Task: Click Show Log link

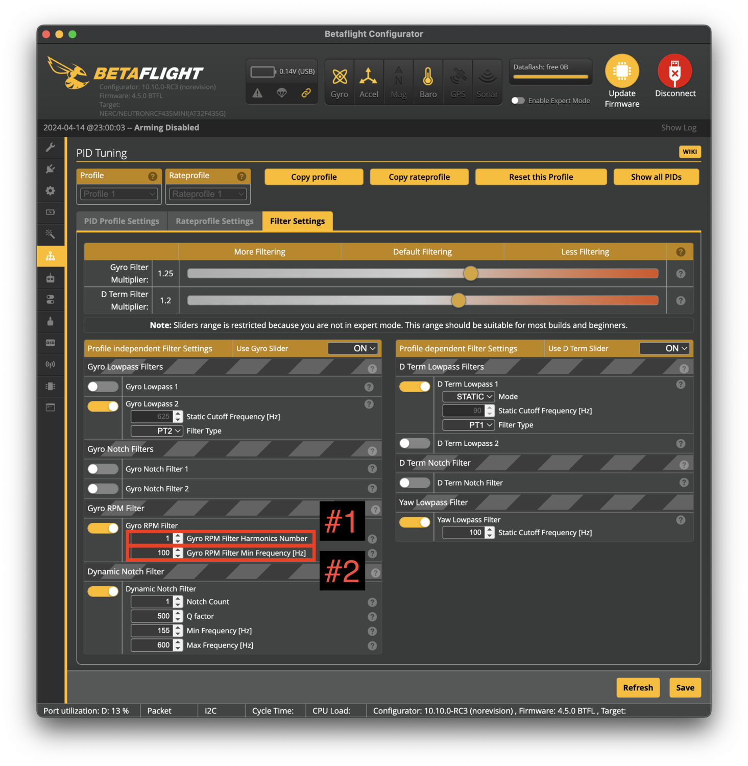Action: point(679,128)
